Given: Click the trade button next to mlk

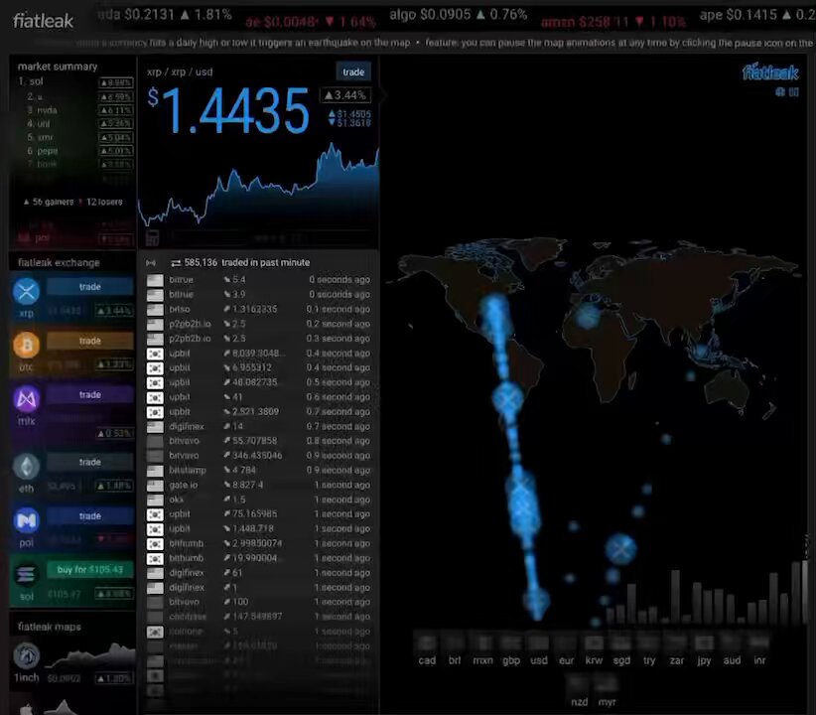Looking at the screenshot, I should (x=90, y=395).
